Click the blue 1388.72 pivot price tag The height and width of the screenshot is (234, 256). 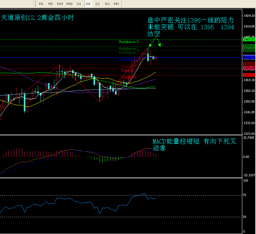pos(249,57)
